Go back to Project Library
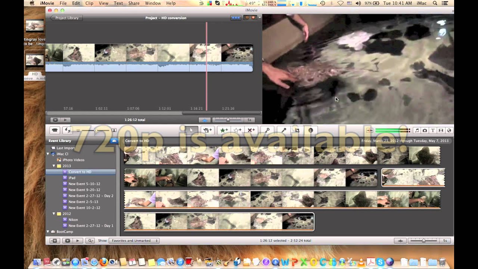Screen dimensions: 478x269 [x=66, y=18]
